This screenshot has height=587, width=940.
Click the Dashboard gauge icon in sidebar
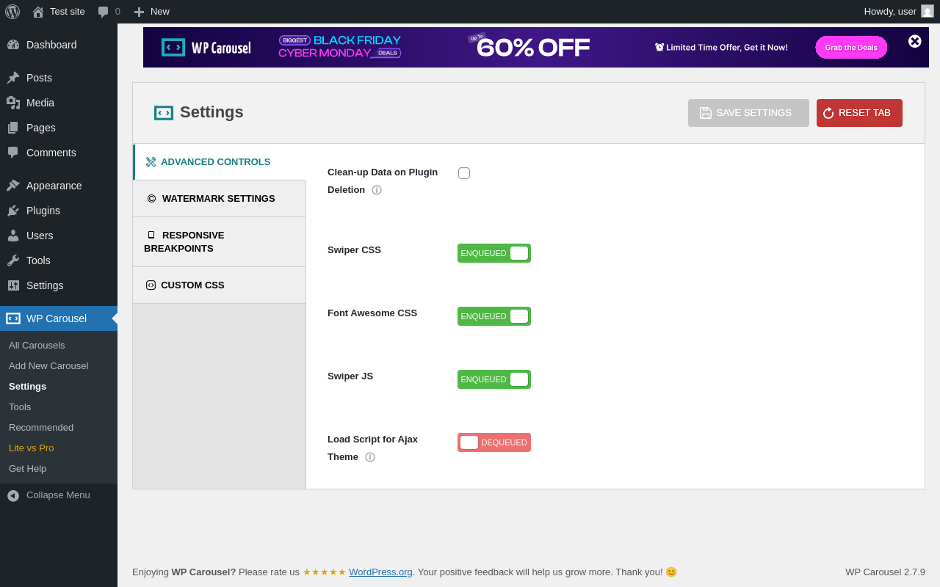coord(13,45)
